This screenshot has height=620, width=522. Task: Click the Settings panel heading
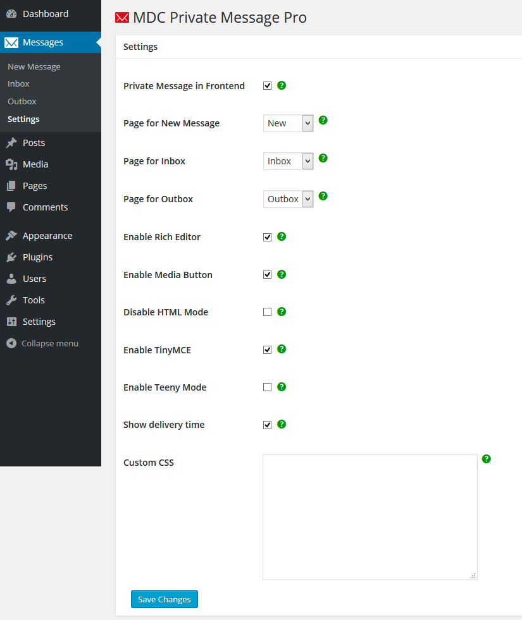140,47
